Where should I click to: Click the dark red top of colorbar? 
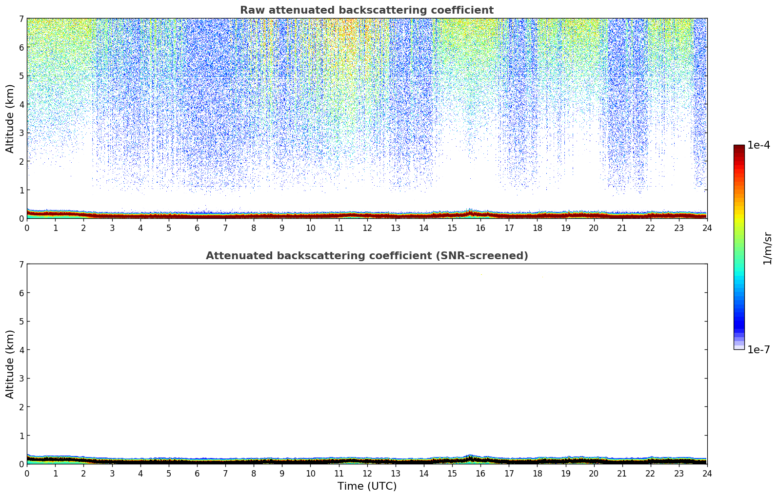pyautogui.click(x=739, y=148)
